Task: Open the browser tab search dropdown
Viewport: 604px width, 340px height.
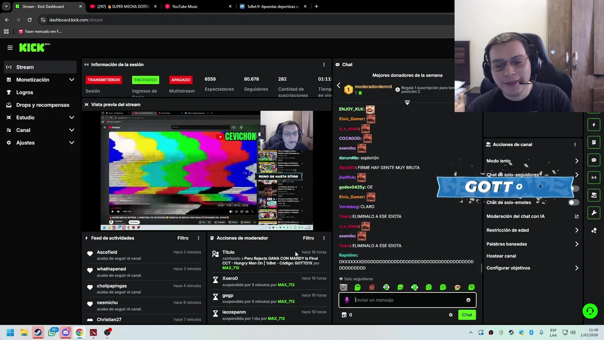Action: pos(6,7)
